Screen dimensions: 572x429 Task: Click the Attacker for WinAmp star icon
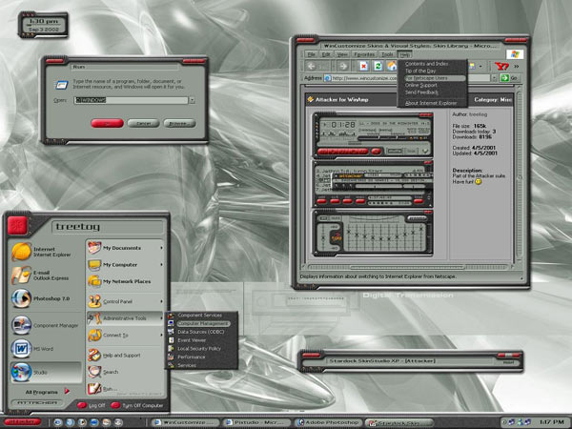click(311, 99)
